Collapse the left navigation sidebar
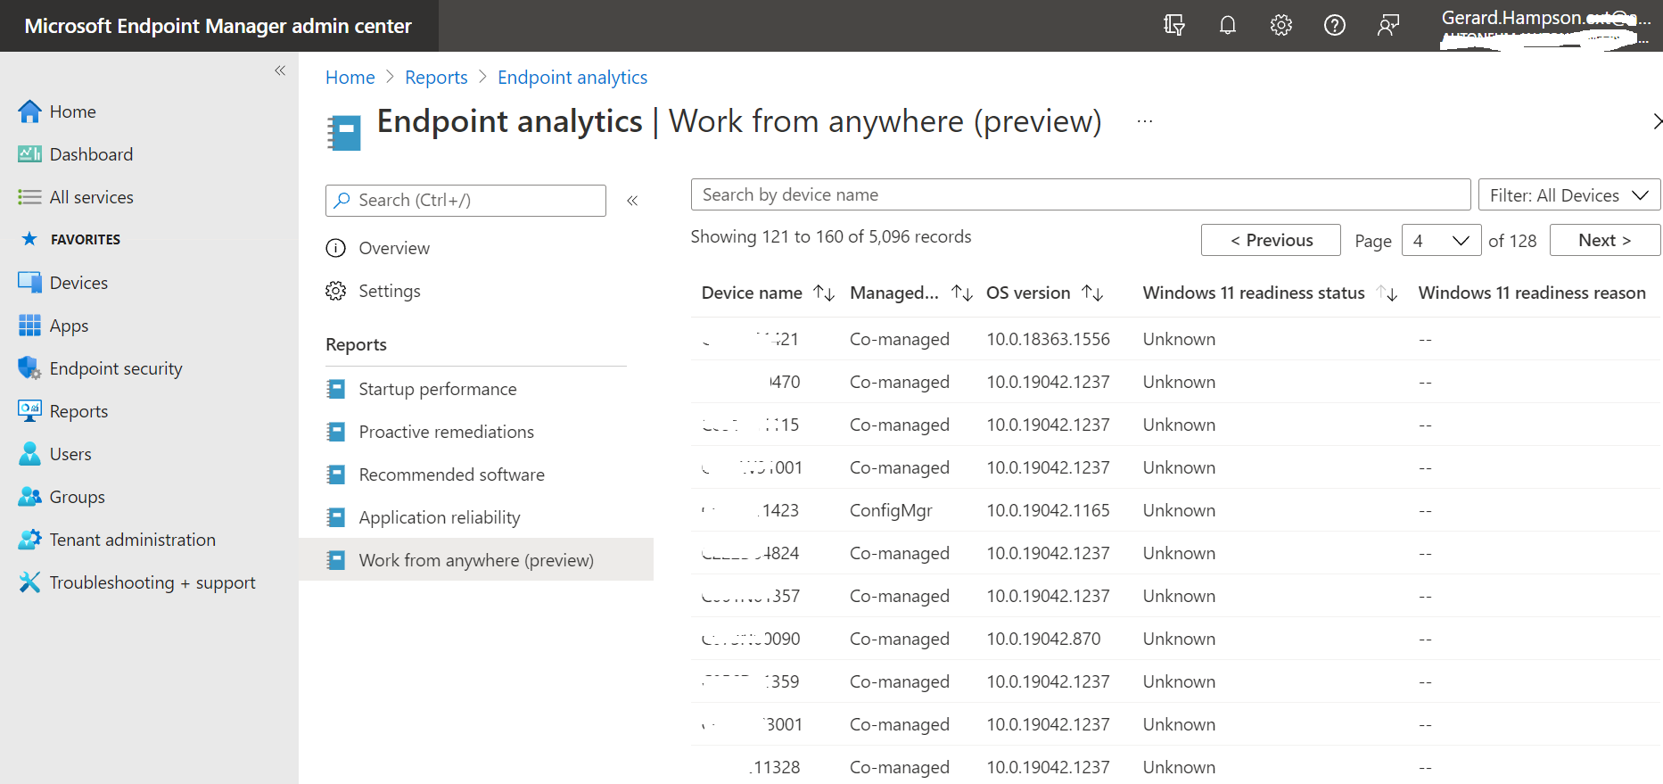Viewport: 1663px width, 784px height. 280,70
